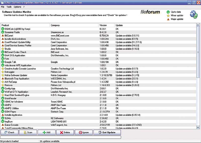This screenshot has height=143, width=201.
Task: Click the star icon for Hard Disk Sentinel Engine
Action: point(3,95)
